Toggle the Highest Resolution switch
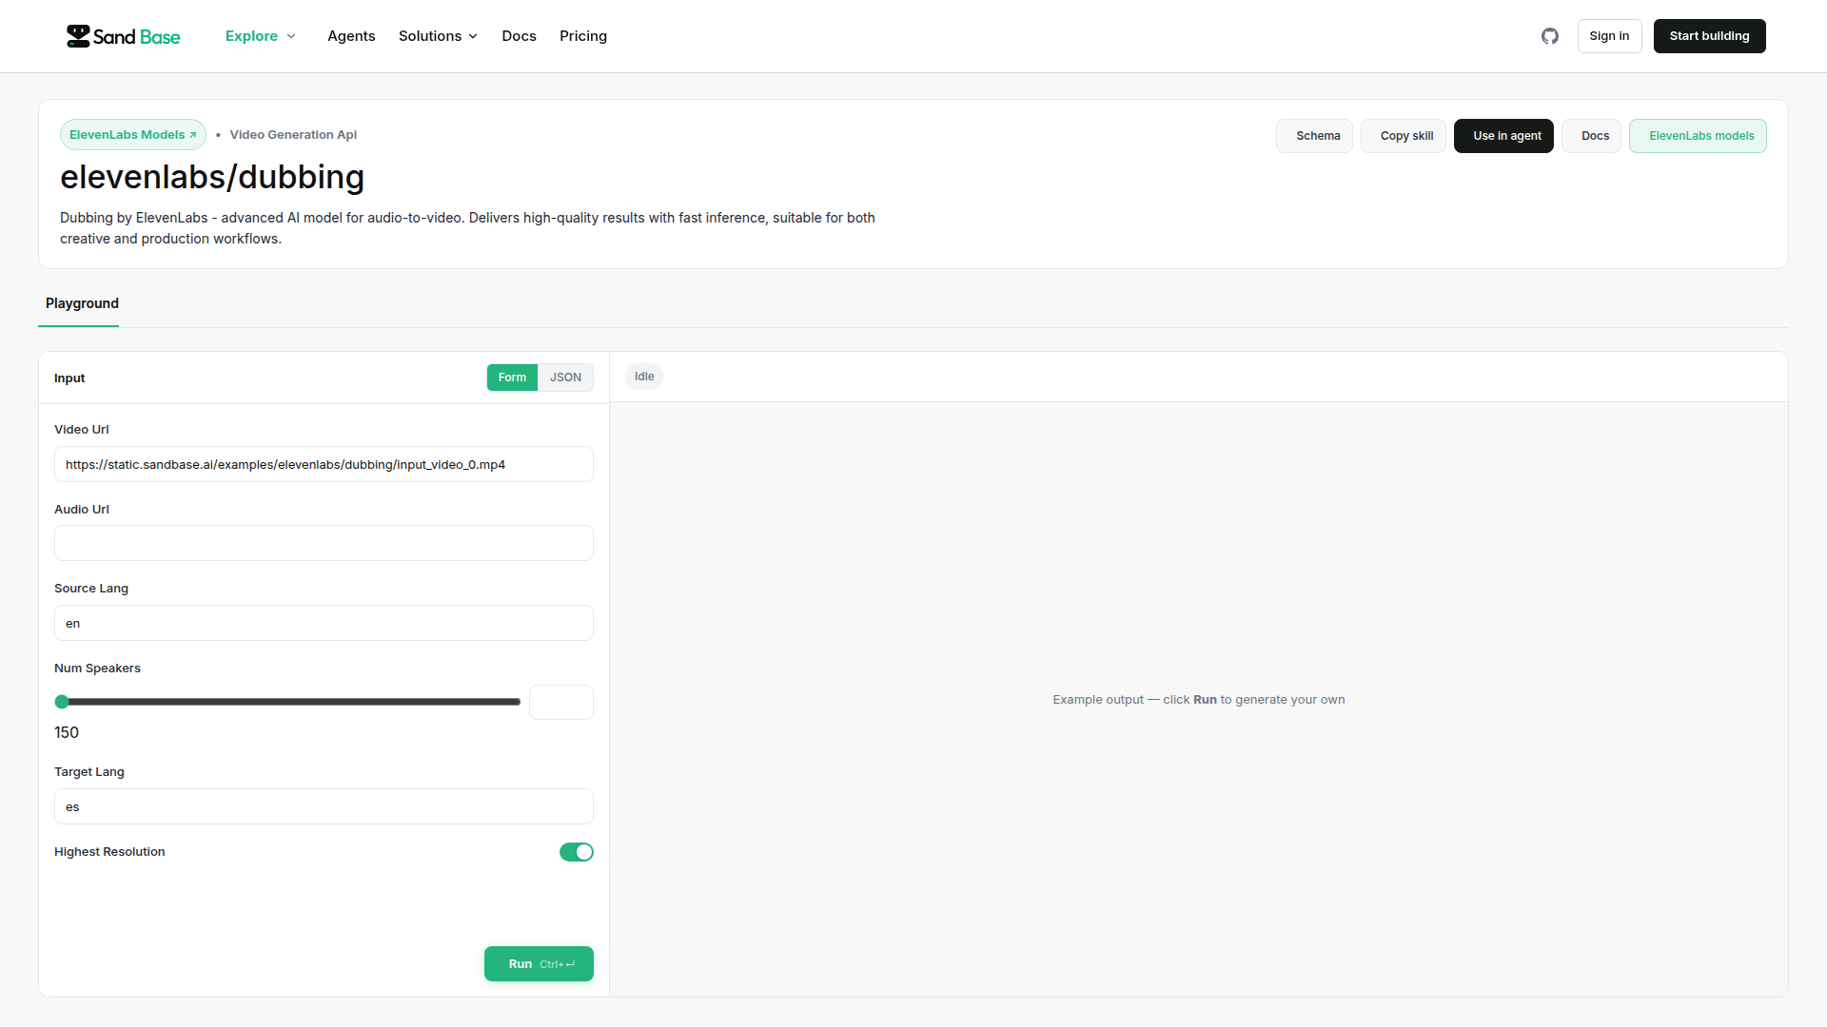1827x1027 pixels. [x=577, y=852]
